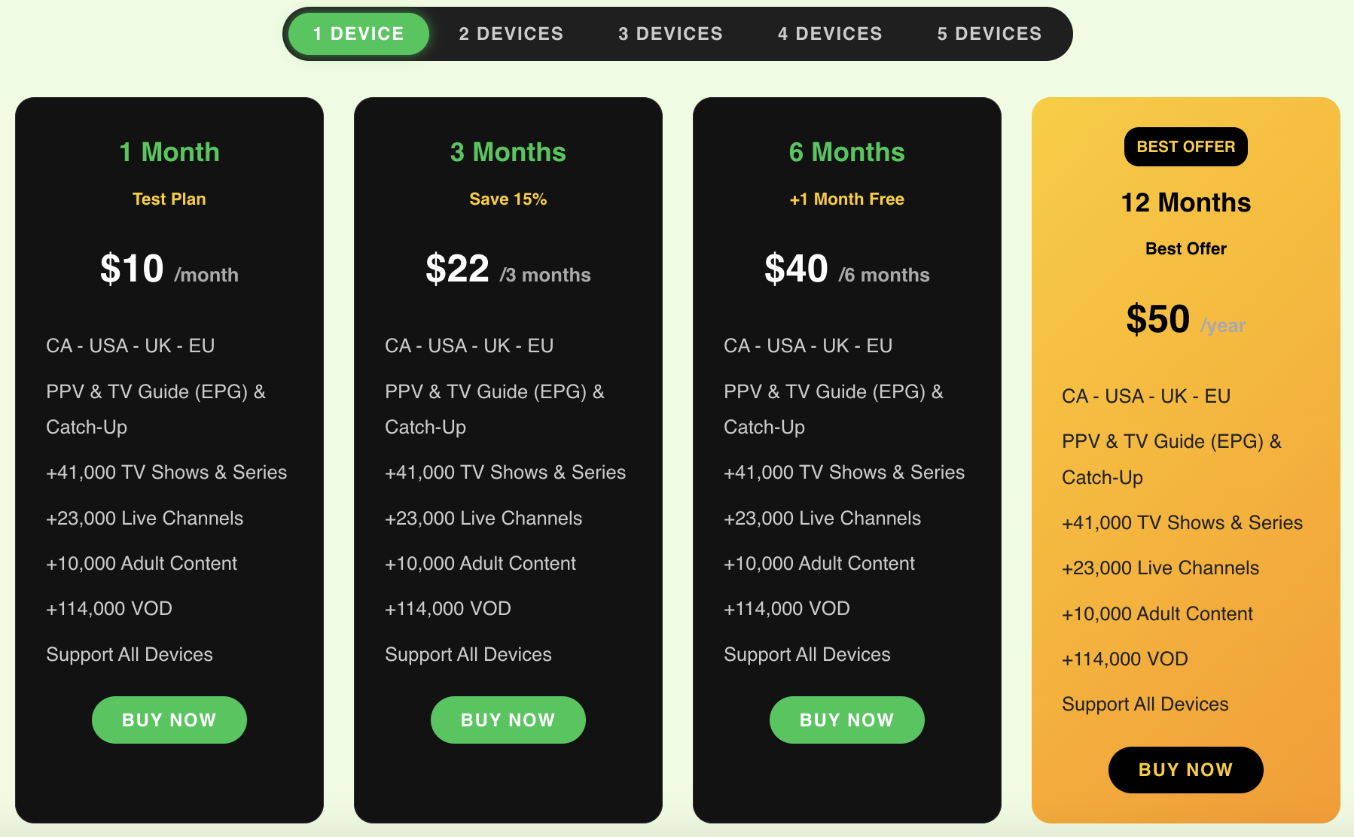Screen dimensions: 1354x837
Task: Select the 1 DEVICE tab
Action: pyautogui.click(x=357, y=33)
